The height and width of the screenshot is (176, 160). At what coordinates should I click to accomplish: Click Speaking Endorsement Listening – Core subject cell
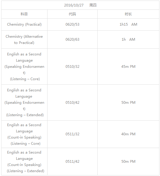coord(24,67)
